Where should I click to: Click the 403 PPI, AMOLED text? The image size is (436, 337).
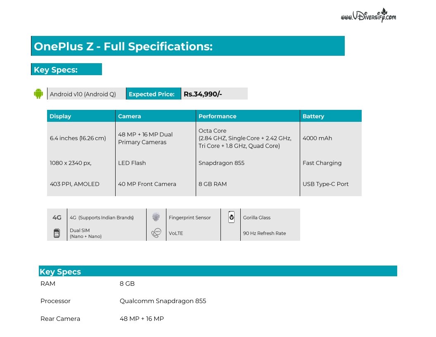(x=74, y=184)
